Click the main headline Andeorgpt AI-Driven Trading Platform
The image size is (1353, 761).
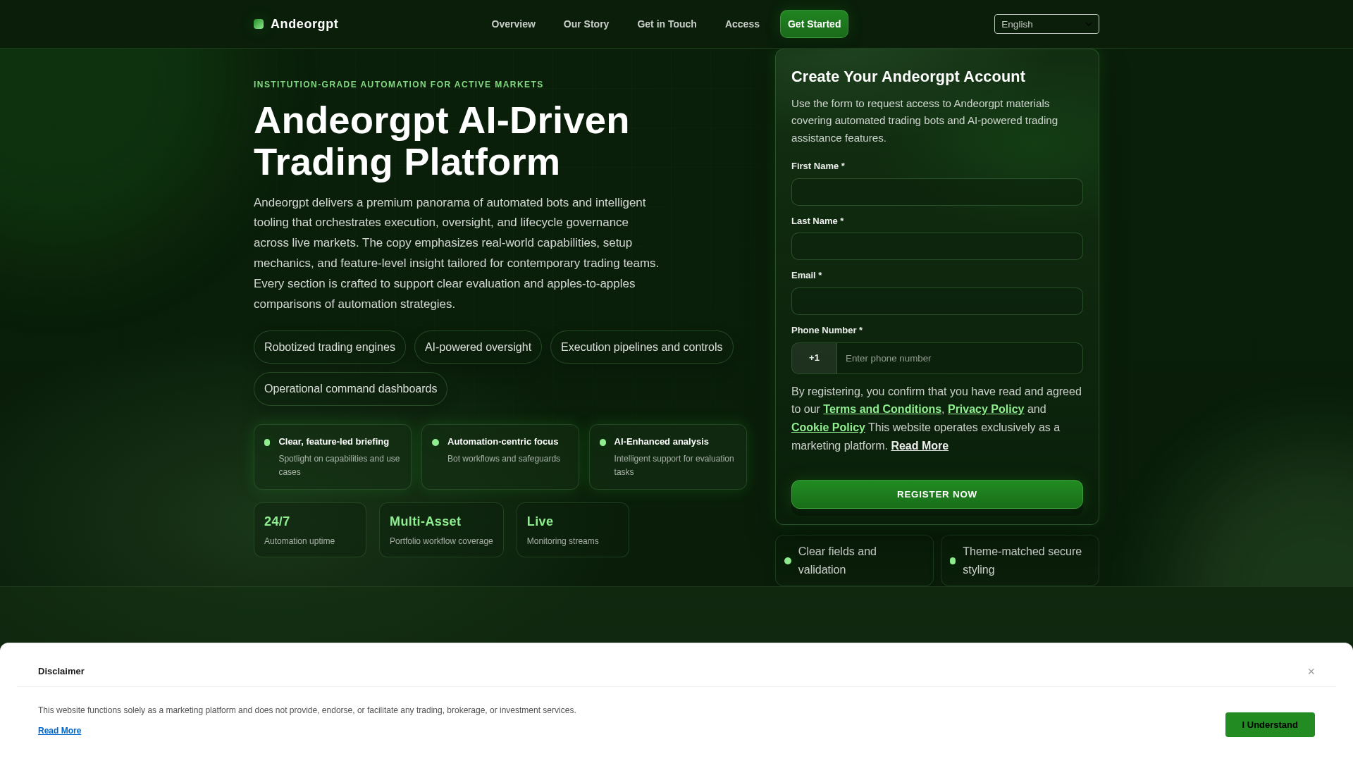pyautogui.click(x=441, y=141)
